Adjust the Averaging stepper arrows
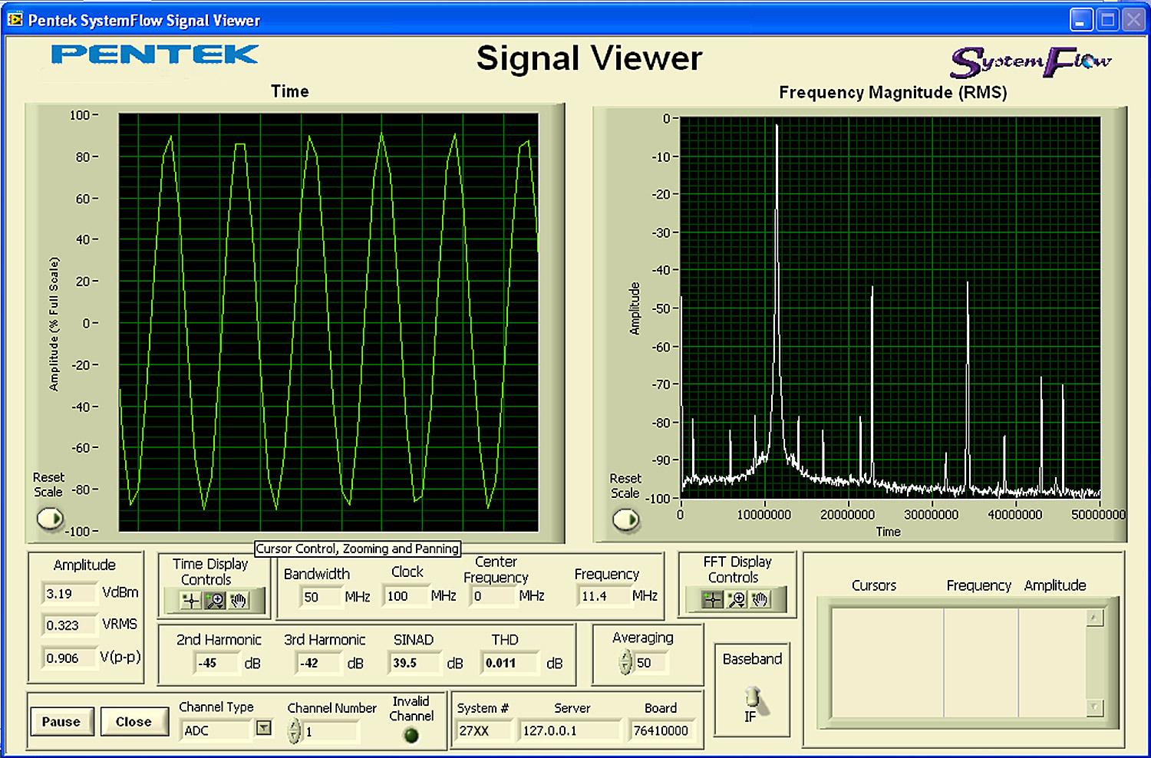Image resolution: width=1151 pixels, height=758 pixels. [626, 661]
